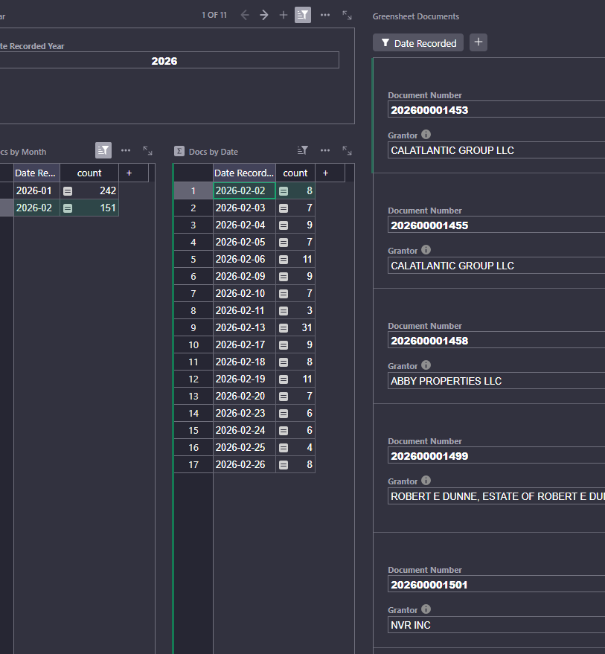Click the add record plus icon near 1 OF 11
This screenshot has height=654, width=605.
[x=284, y=15]
